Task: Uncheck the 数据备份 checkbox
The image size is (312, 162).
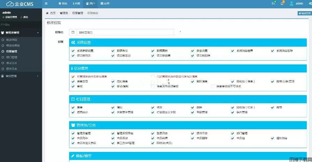Action: click(113, 51)
